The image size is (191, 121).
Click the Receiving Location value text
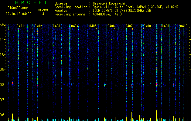135,7
